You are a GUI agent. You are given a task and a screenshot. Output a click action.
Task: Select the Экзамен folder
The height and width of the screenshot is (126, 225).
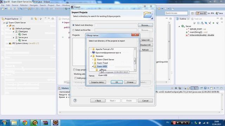(99, 56)
